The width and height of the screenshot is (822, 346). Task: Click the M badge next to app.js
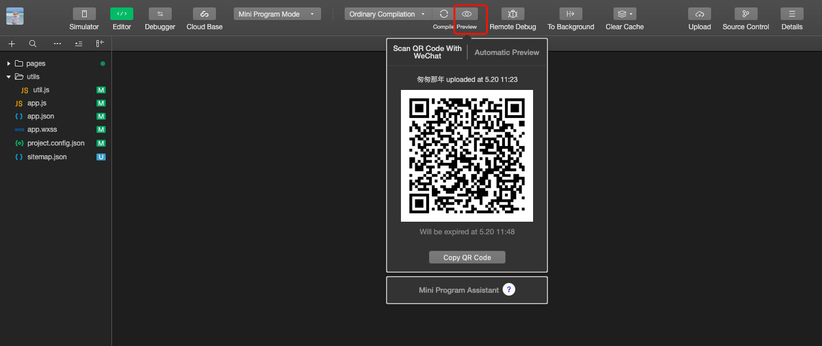pos(101,103)
